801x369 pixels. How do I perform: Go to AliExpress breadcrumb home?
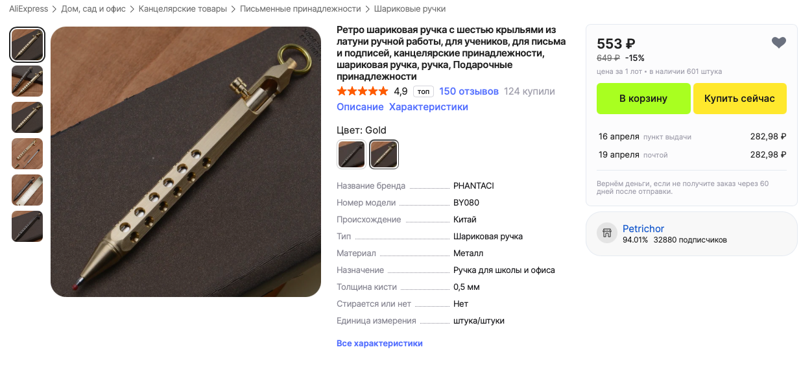point(29,9)
